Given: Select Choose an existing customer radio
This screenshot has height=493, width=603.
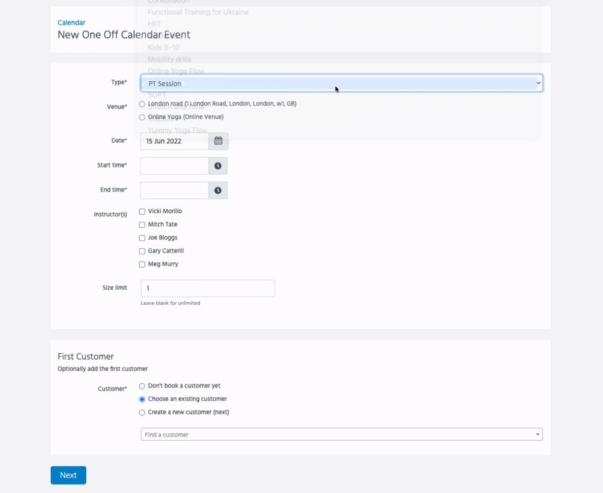Looking at the screenshot, I should tap(142, 400).
